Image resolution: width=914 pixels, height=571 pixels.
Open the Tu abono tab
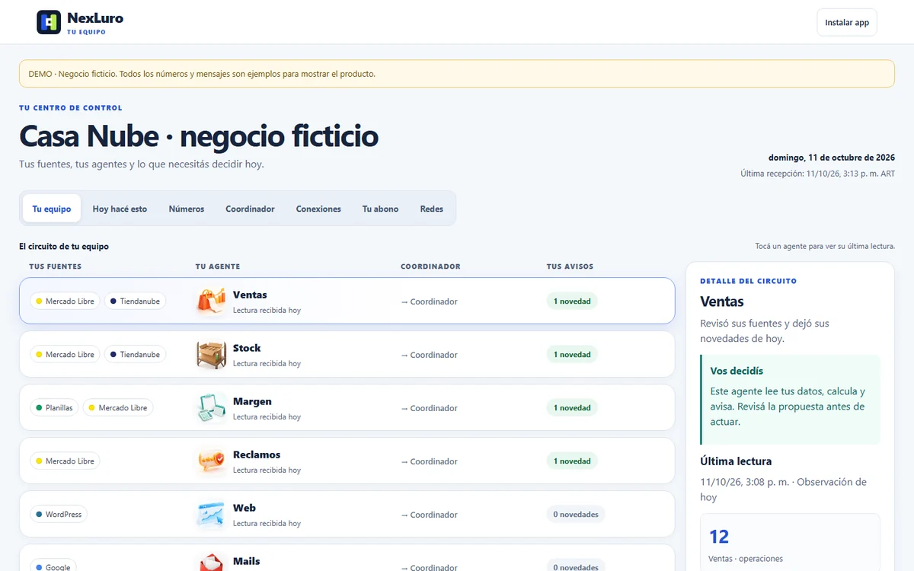(x=380, y=209)
